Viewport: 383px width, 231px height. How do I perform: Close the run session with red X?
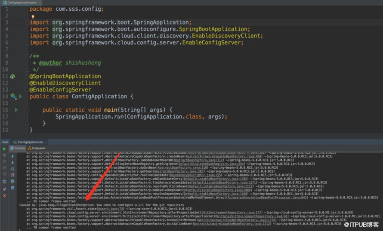4,196
